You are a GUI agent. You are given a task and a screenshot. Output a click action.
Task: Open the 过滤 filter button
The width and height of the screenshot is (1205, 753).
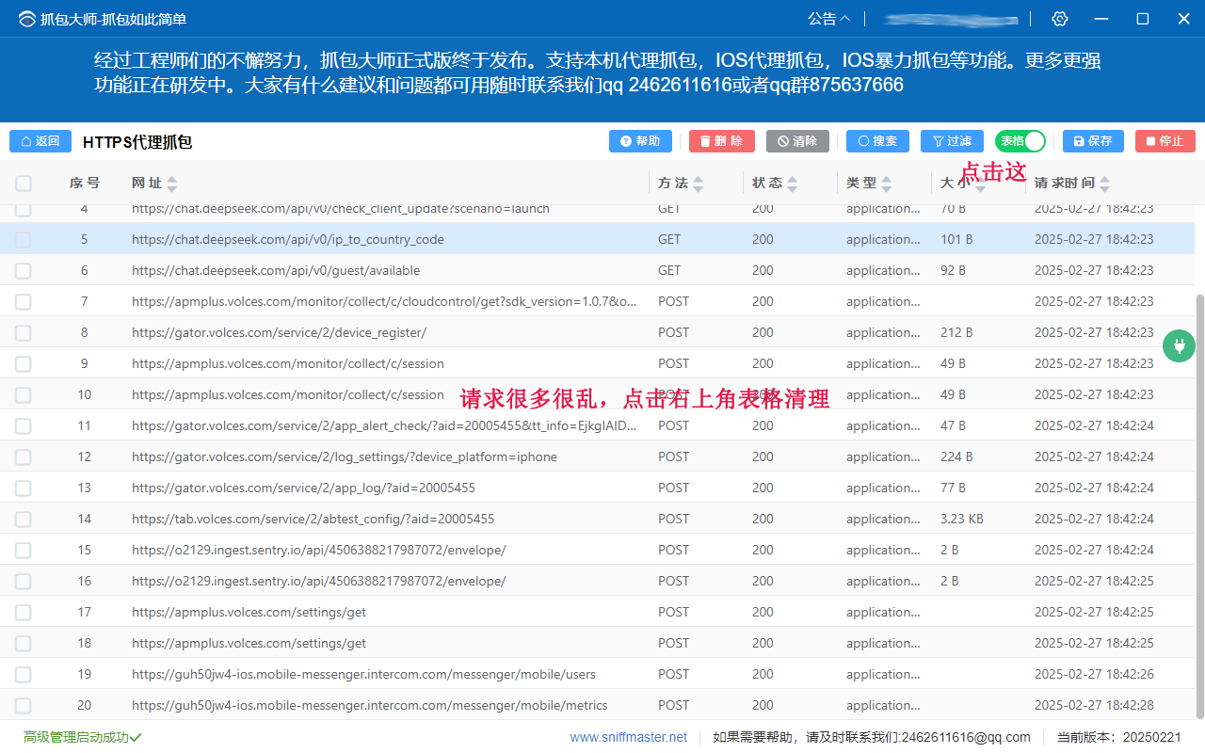click(x=952, y=141)
